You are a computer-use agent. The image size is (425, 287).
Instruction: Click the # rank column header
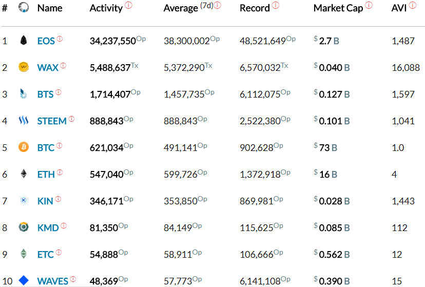point(5,8)
